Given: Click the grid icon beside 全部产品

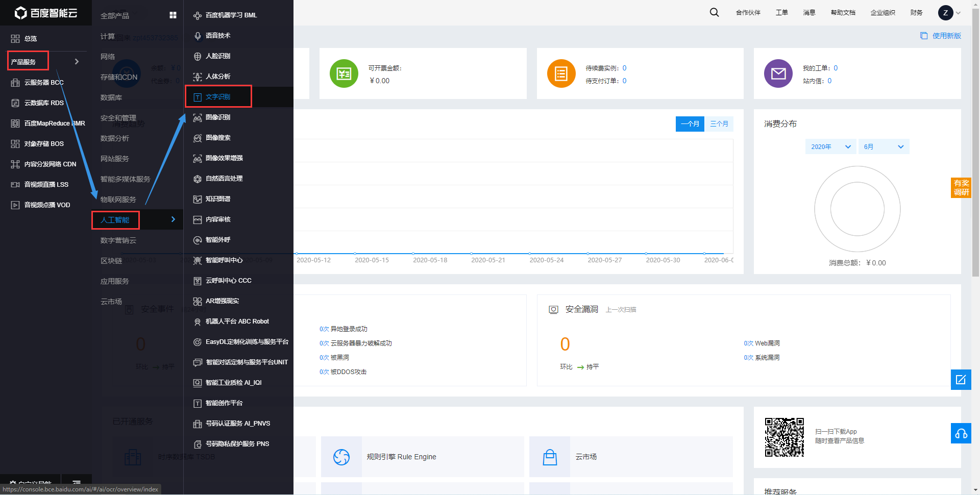Looking at the screenshot, I should [x=173, y=15].
